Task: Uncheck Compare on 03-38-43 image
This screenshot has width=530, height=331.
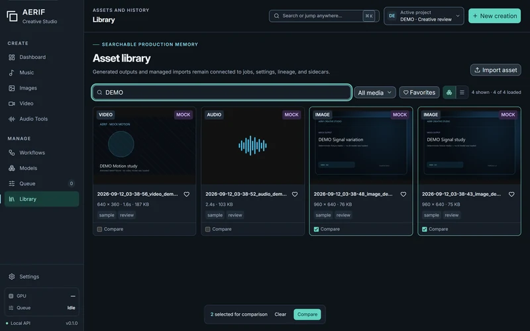Action: coord(425,229)
